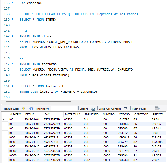The width and height of the screenshot is (167, 163).
Task: Select the current row indicator arrow
Action: (x=4, y=119)
